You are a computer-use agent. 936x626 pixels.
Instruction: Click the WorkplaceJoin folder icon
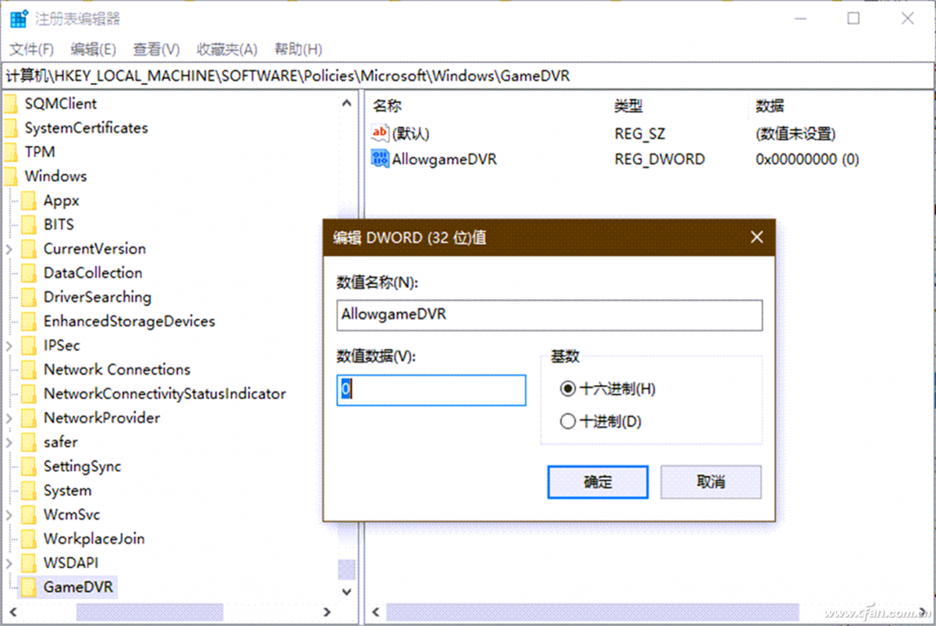[x=29, y=539]
